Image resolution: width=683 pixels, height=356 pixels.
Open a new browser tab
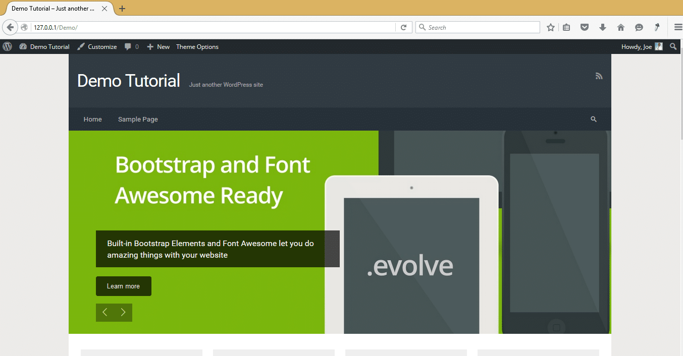(x=122, y=9)
